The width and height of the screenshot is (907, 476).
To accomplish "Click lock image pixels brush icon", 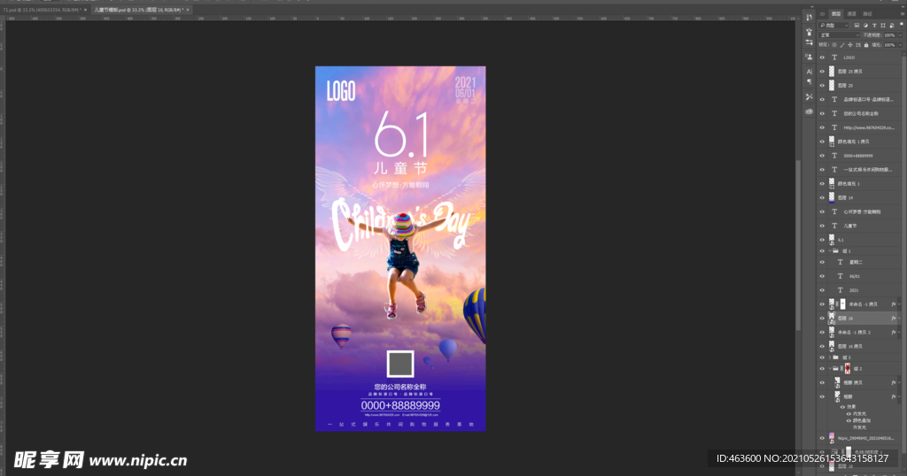I will pos(843,45).
